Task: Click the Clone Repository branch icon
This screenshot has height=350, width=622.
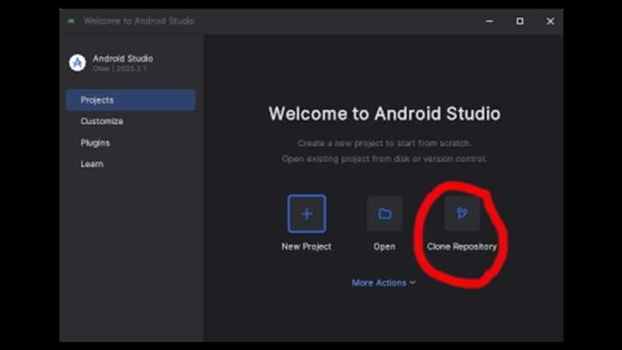Action: pos(462,214)
